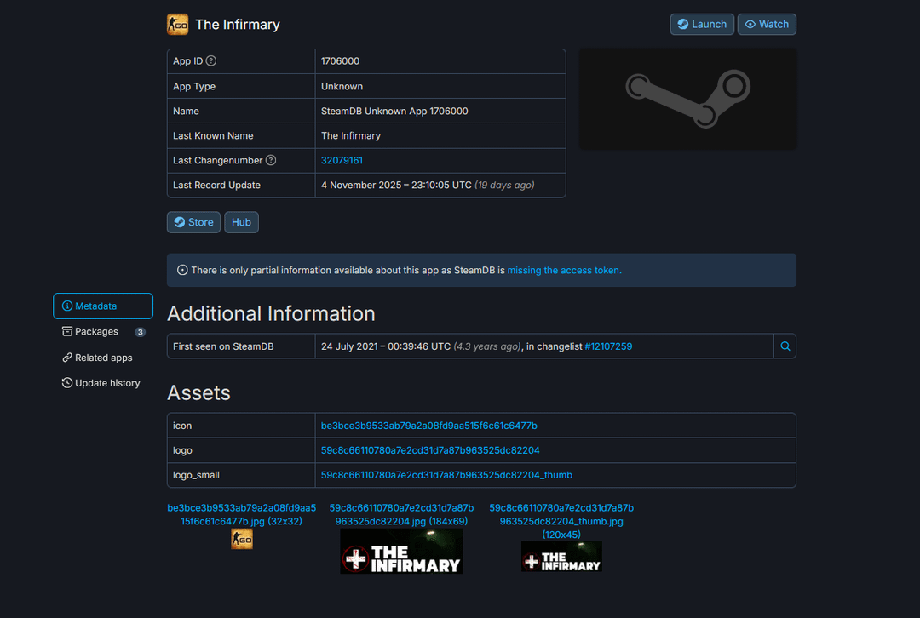920x618 pixels.
Task: Open changenumber 32079161 link
Action: pyautogui.click(x=342, y=160)
